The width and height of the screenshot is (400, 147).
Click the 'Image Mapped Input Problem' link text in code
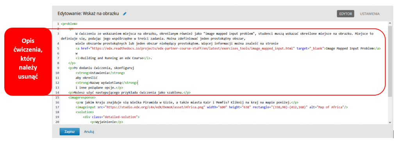tap(350, 48)
